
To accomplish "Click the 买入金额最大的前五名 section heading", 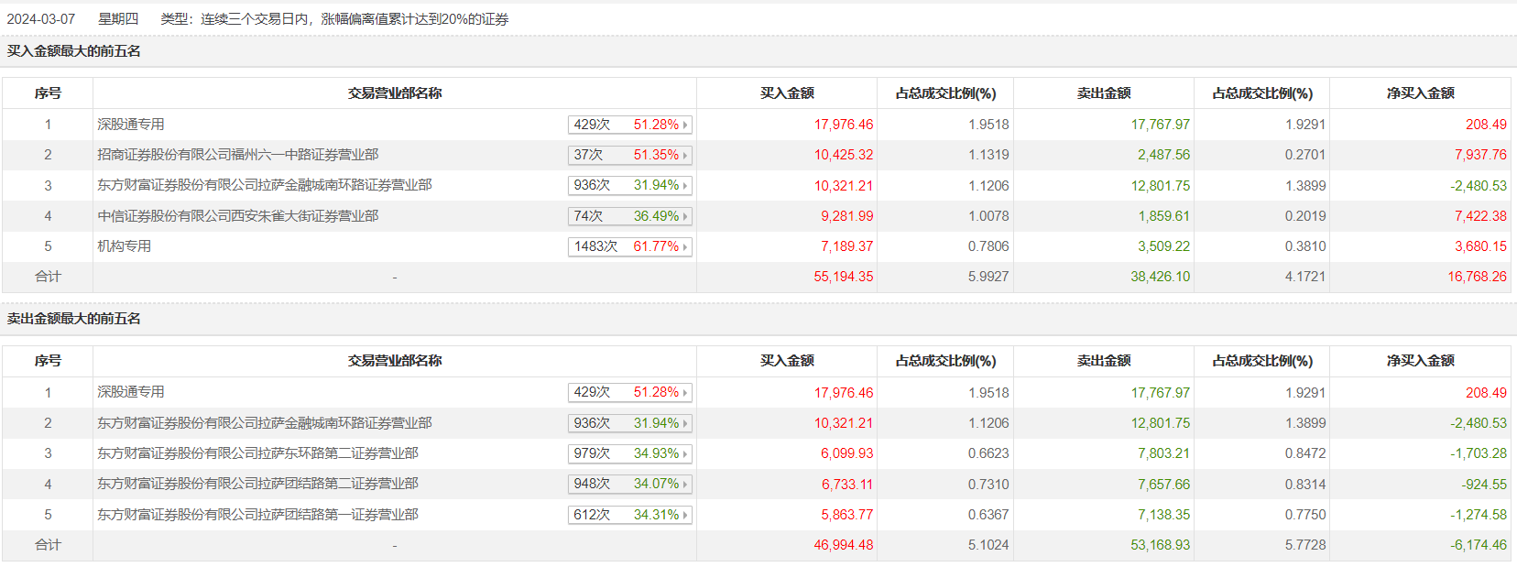I will (x=74, y=51).
